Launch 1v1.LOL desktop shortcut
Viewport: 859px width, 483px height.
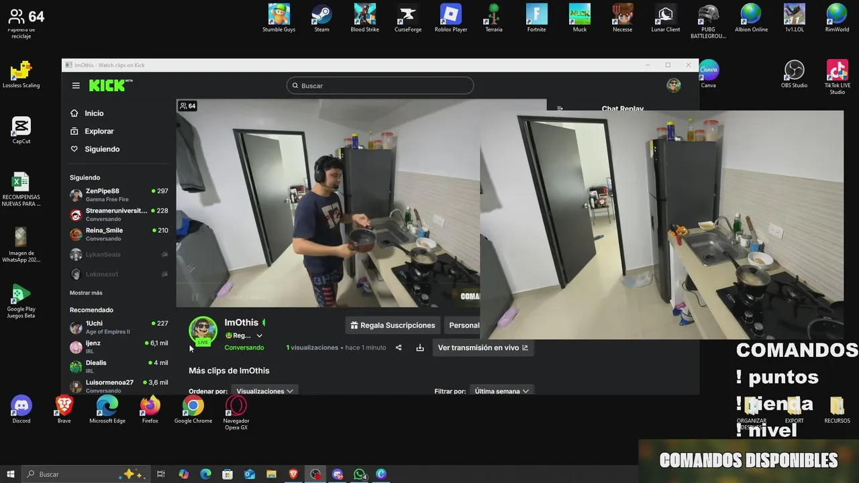795,18
